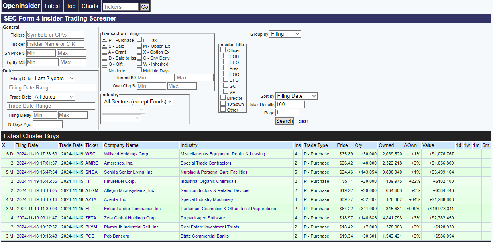The height and width of the screenshot is (242, 493).
Task: Check the Officer insider title box
Action: pyautogui.click(x=223, y=50)
